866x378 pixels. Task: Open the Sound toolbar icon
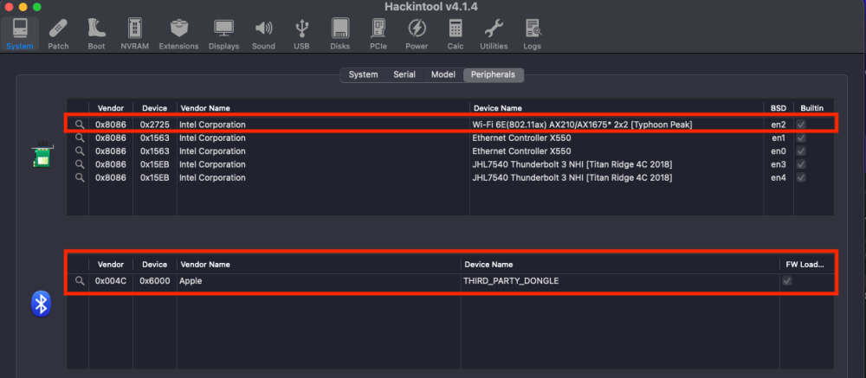263,35
